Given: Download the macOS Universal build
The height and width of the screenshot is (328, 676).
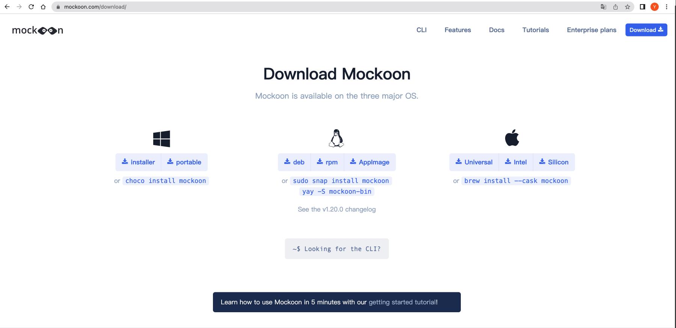Looking at the screenshot, I should pyautogui.click(x=474, y=162).
